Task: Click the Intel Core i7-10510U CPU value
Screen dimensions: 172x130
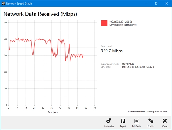Action: tap(138, 67)
